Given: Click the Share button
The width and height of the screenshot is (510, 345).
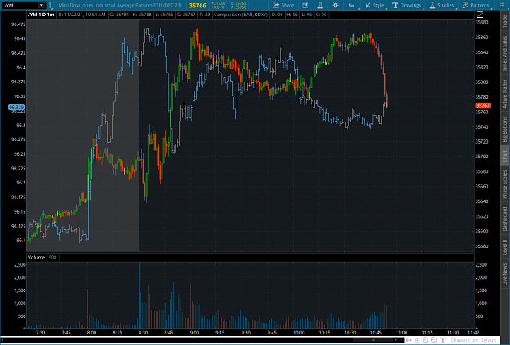Looking at the screenshot, I should pos(283,5).
